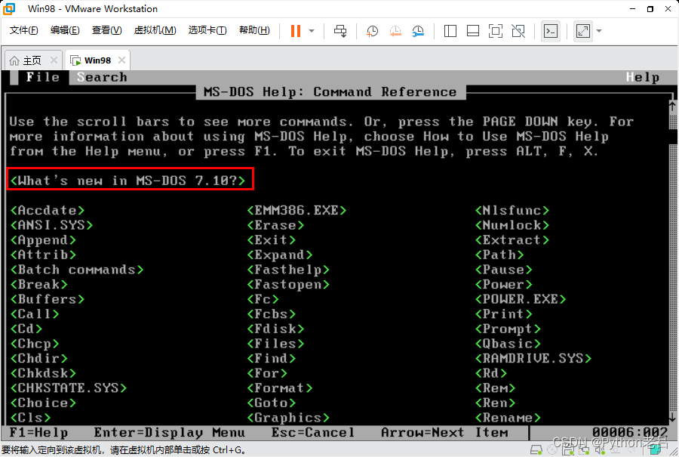Click Enter=Display Menu in status bar
The width and height of the screenshot is (679, 457).
[x=169, y=432]
